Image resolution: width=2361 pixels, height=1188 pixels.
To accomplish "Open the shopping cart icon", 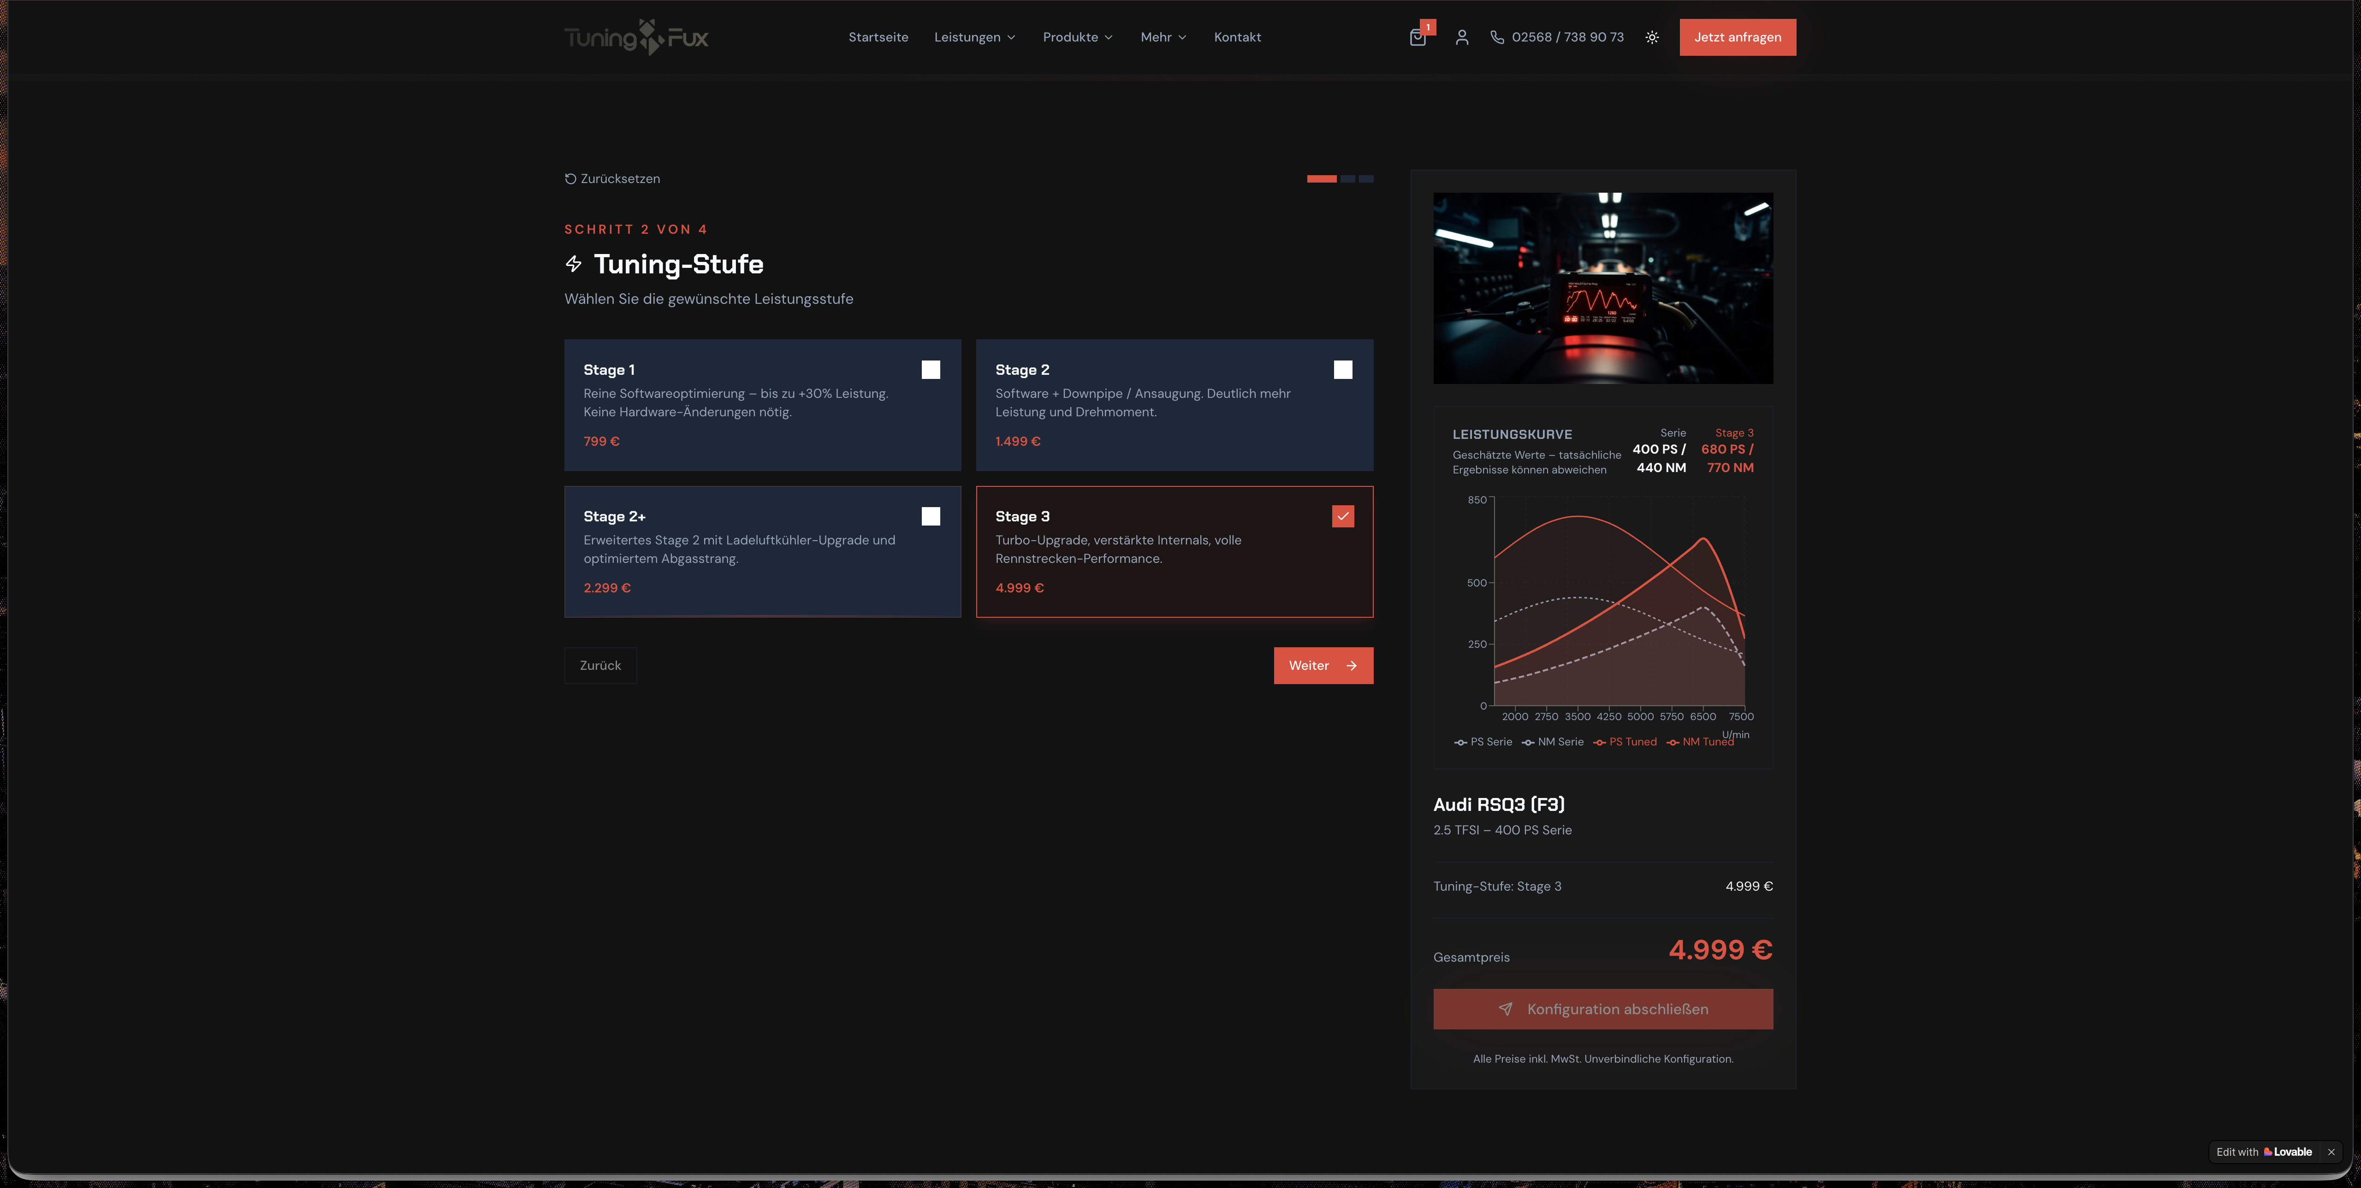I will tap(1417, 37).
